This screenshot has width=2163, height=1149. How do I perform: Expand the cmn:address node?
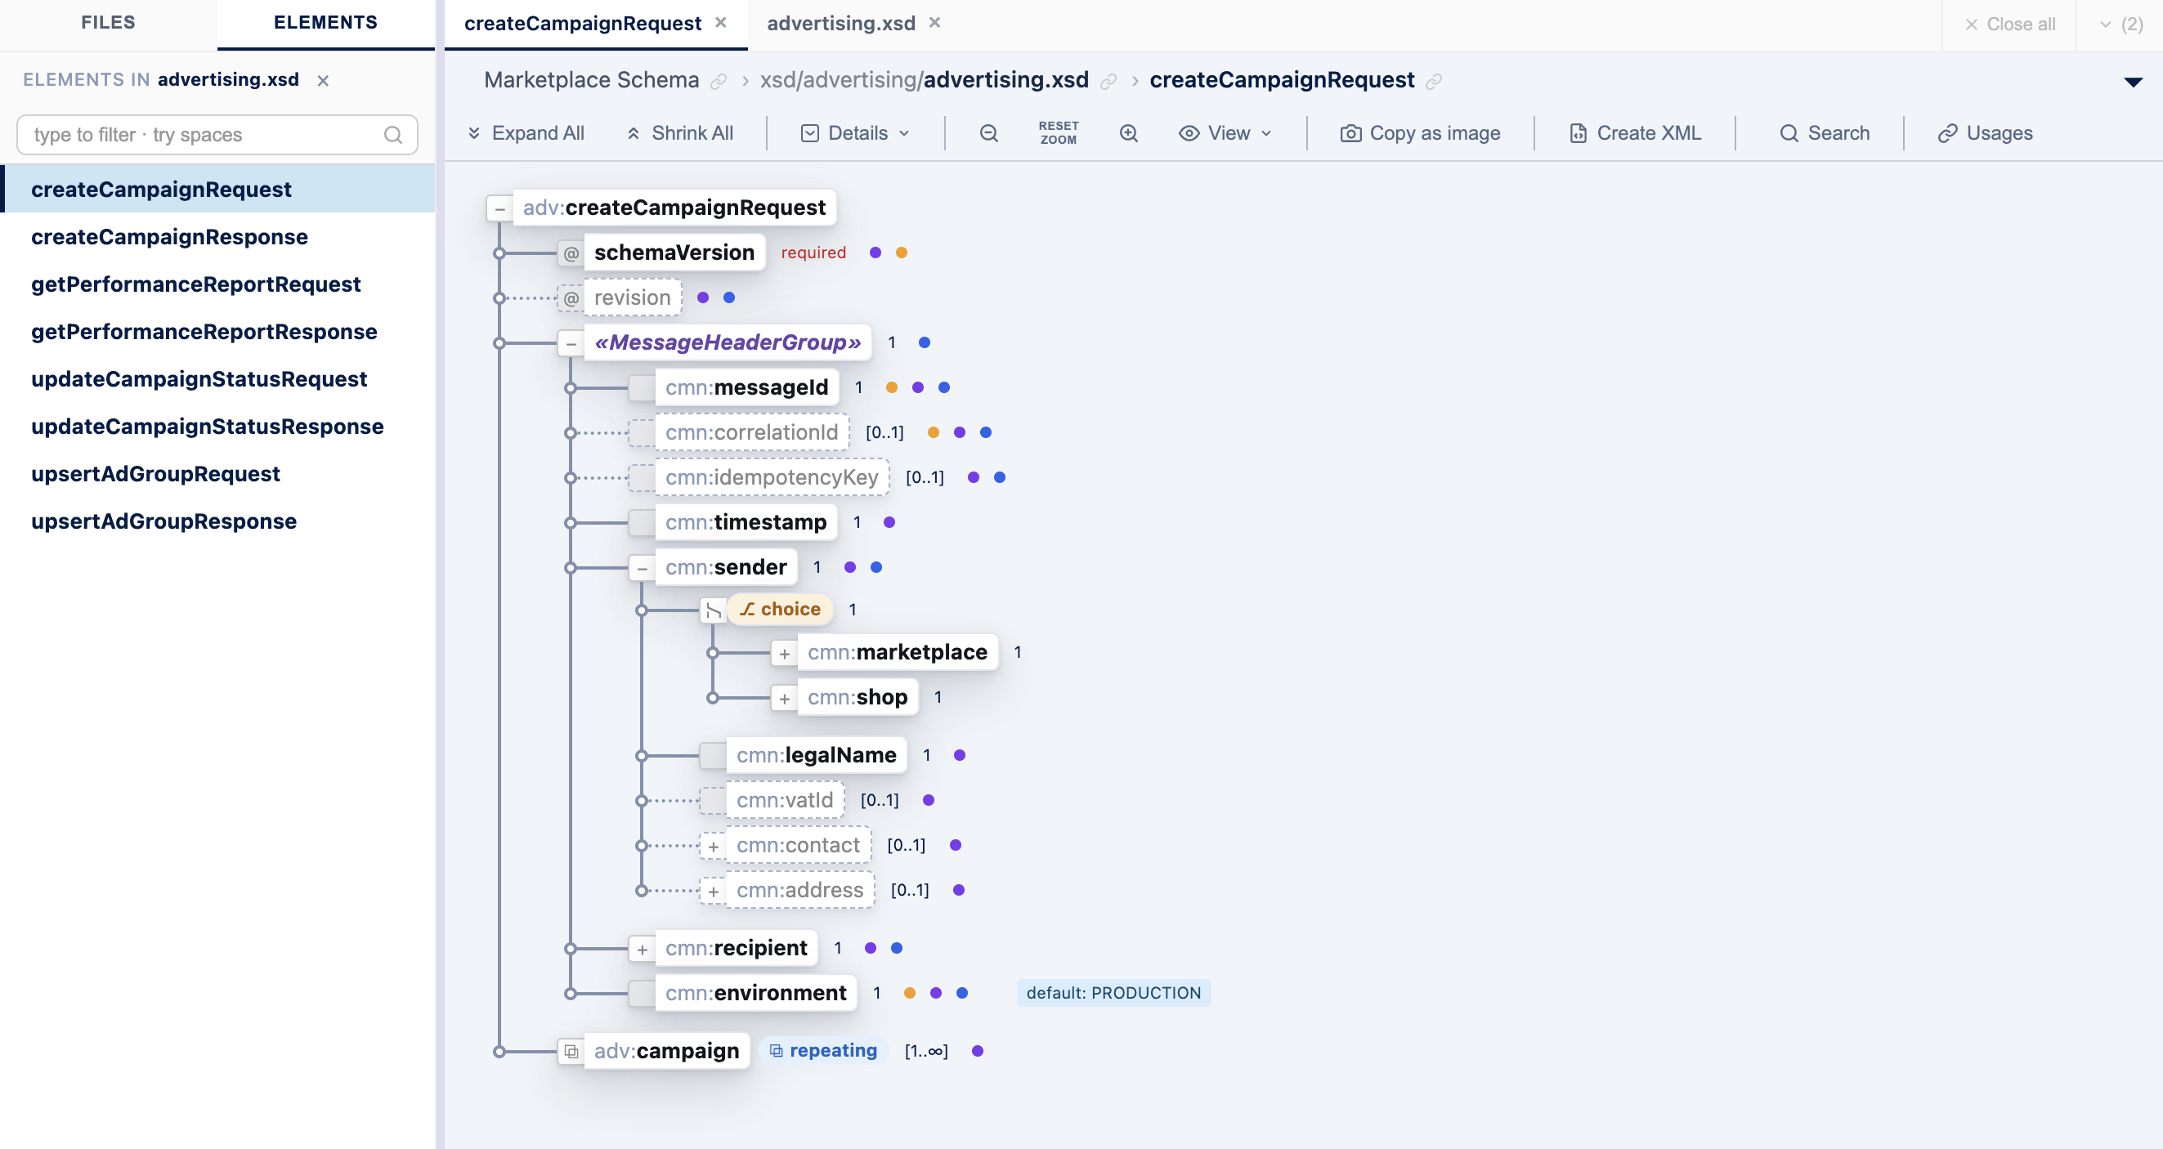pos(713,892)
